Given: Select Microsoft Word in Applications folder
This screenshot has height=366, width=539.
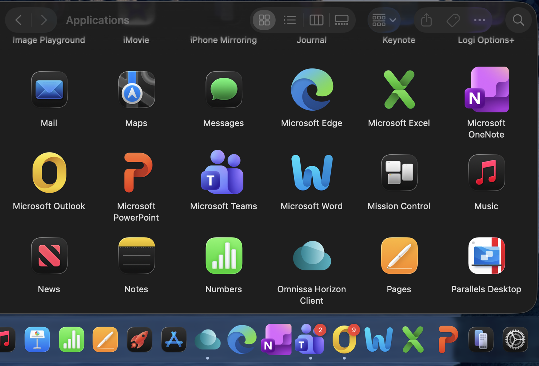Looking at the screenshot, I should coord(312,173).
